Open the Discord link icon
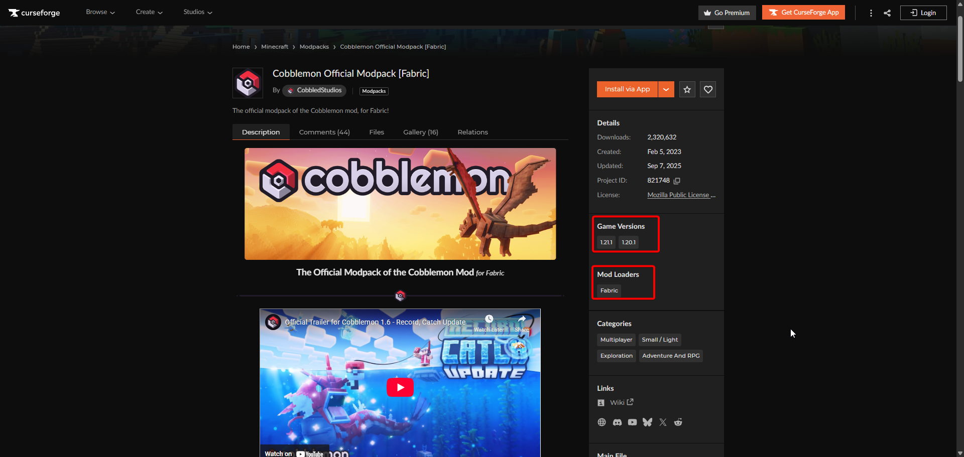This screenshot has height=457, width=964. pos(617,422)
